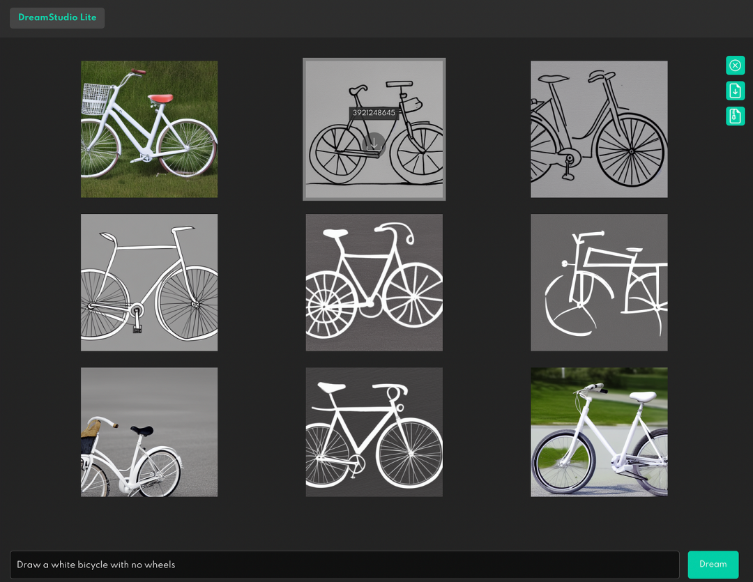Click the wicker basket on the red-seat bicycle

click(96, 99)
